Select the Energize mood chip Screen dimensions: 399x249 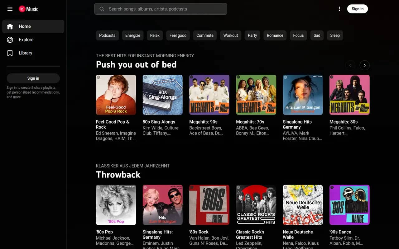(x=133, y=35)
